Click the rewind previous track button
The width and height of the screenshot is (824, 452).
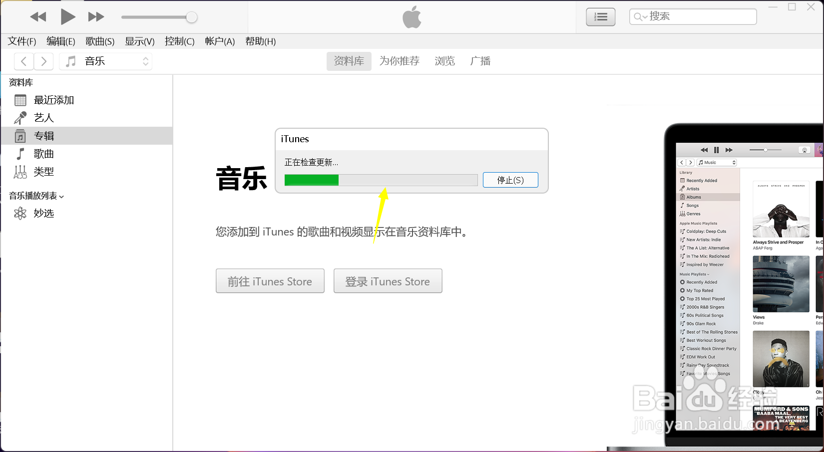[x=38, y=17]
